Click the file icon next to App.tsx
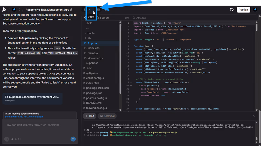 pyautogui.click(x=85, y=43)
